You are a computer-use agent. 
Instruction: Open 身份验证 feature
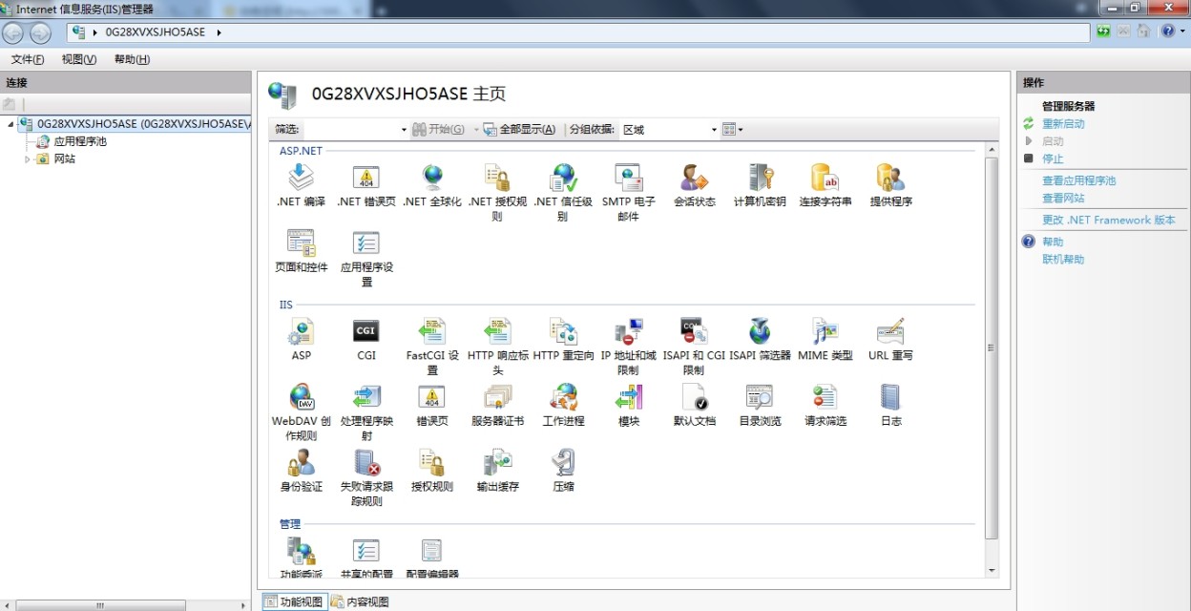(301, 471)
